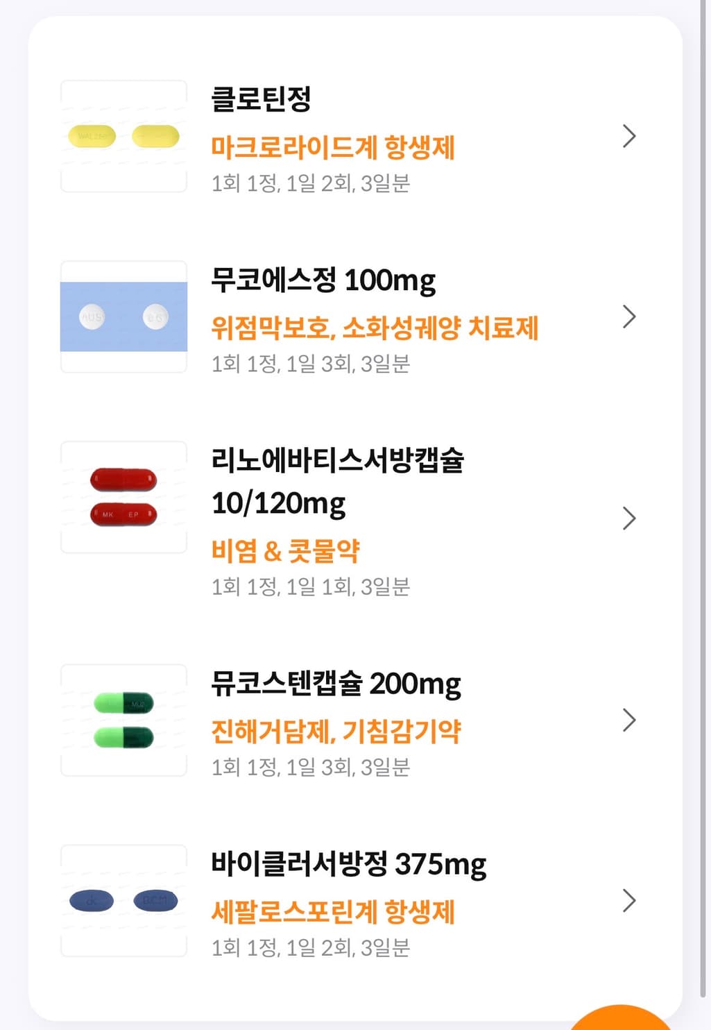
Task: Click the 마크로라이드계 항생제 category label
Action: [333, 148]
